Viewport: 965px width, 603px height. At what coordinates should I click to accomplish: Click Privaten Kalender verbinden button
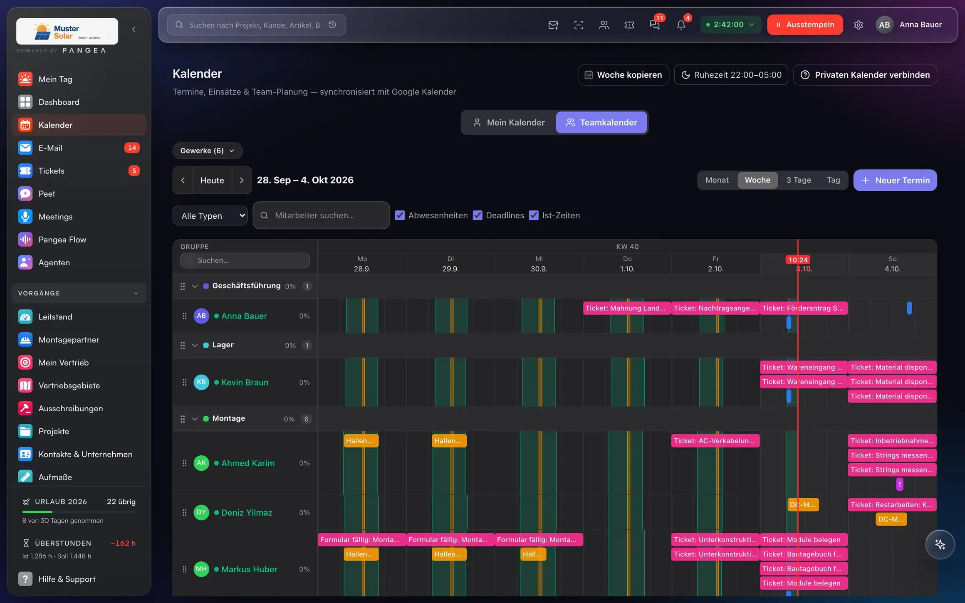pos(865,75)
